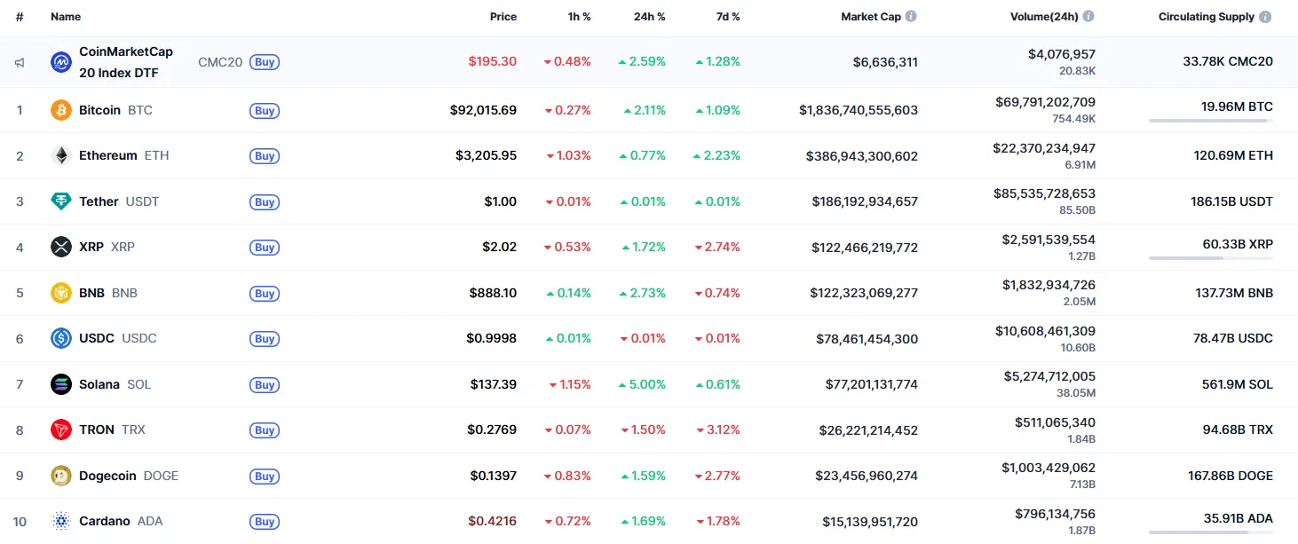
Task: Click the CoinMarketCap 20 Index DTF logo
Action: coord(60,61)
